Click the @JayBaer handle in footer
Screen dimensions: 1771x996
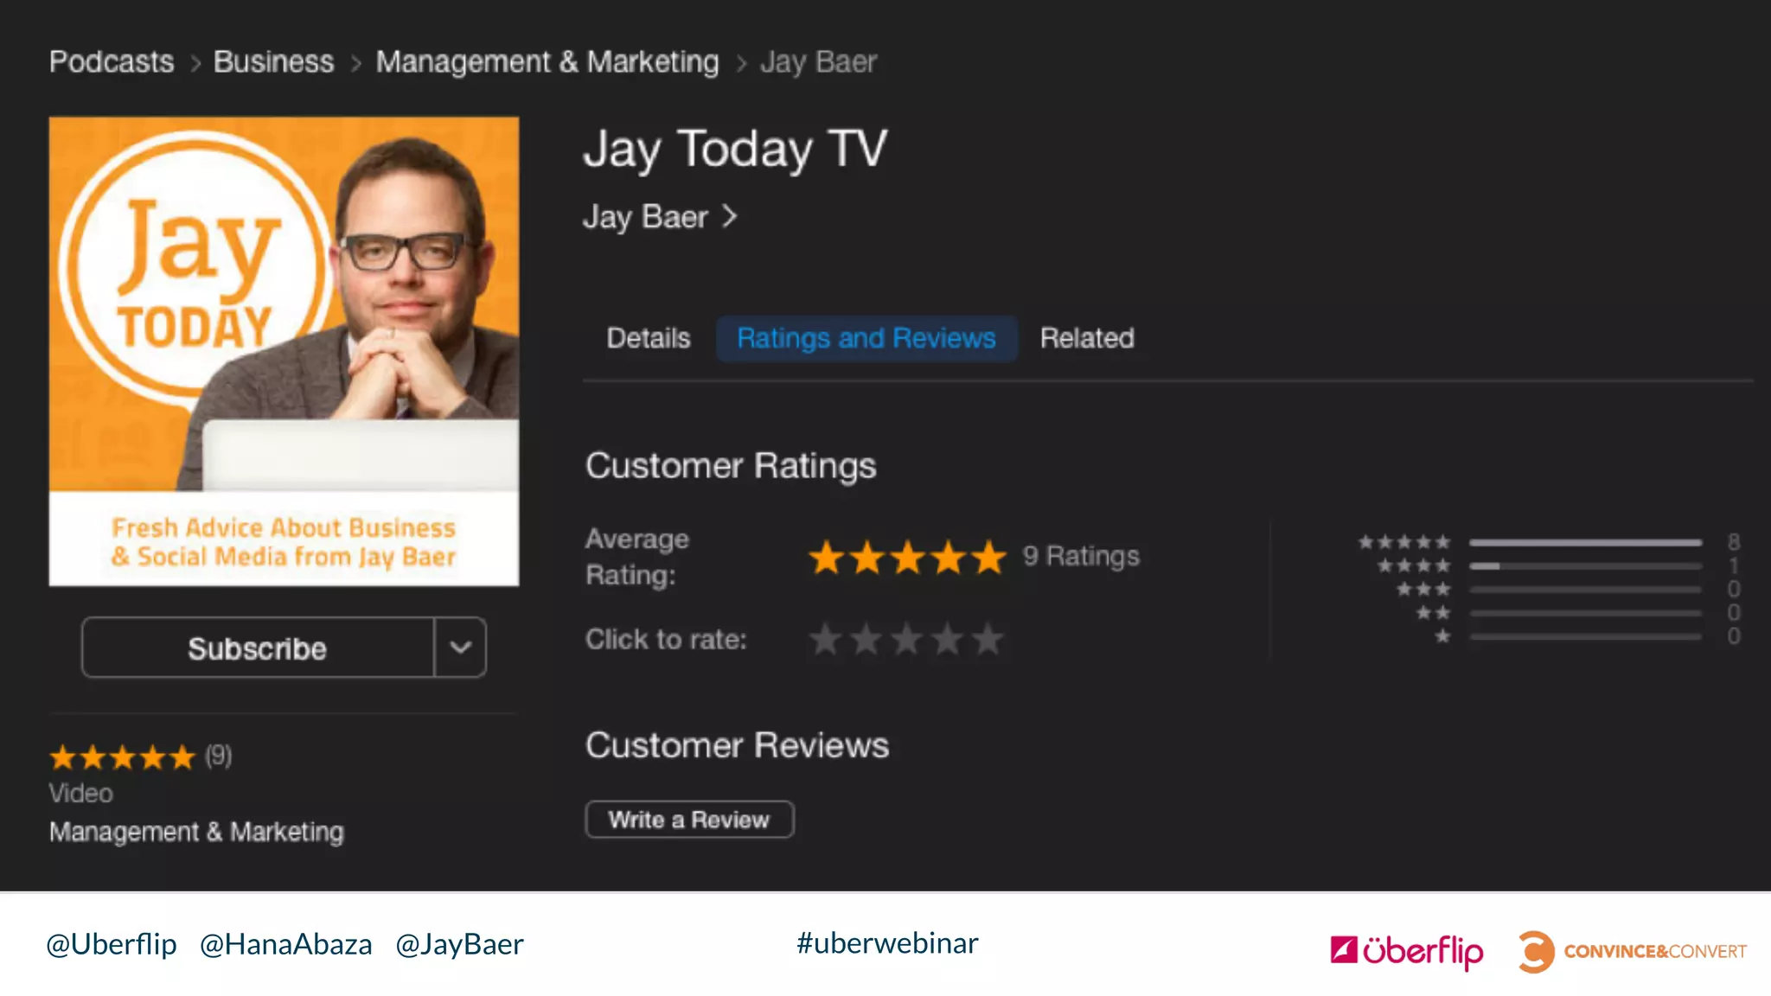459,944
